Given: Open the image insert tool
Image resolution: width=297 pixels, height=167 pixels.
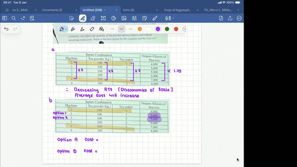Looking at the screenshot, I should point(124,18).
